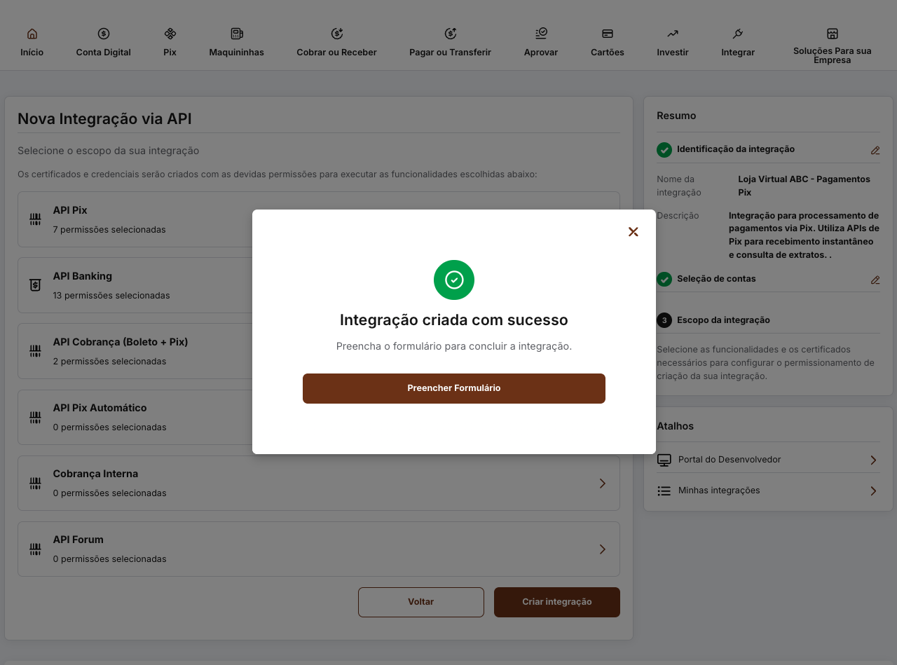Open the Maquininhas icon
The height and width of the screenshot is (665, 897).
tap(236, 34)
